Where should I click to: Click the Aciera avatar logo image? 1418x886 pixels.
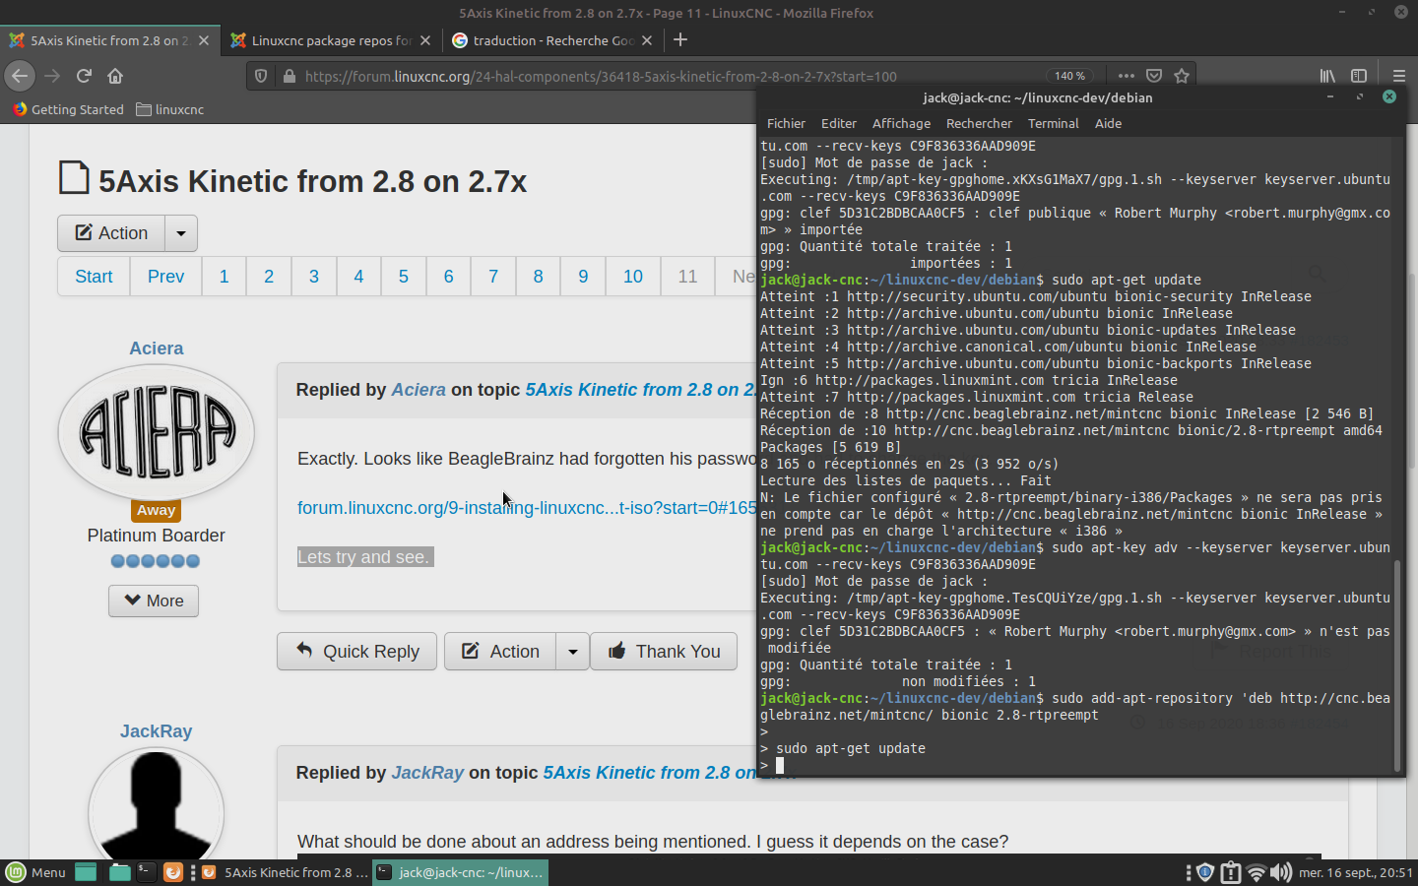click(156, 432)
